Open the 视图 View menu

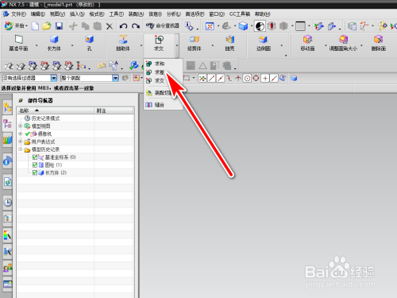tap(57, 14)
